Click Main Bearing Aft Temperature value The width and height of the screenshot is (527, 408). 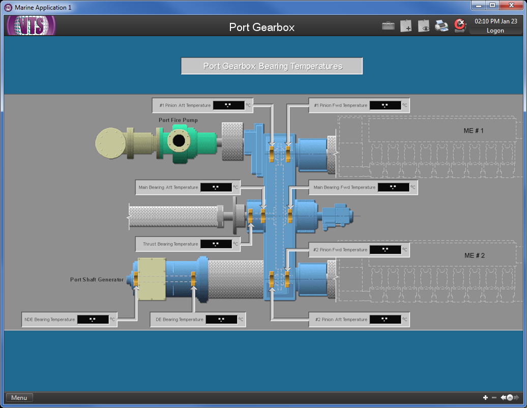(x=216, y=187)
